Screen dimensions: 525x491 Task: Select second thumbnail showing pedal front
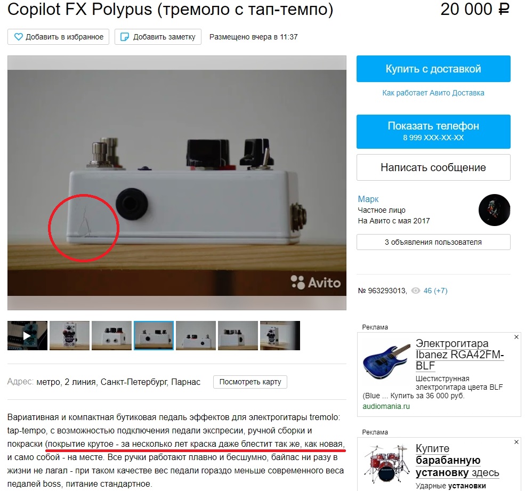(x=69, y=335)
